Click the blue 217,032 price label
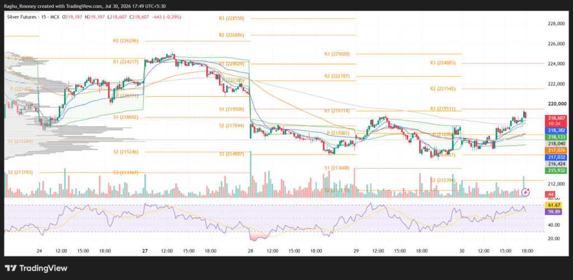573x280 pixels. pos(556,157)
